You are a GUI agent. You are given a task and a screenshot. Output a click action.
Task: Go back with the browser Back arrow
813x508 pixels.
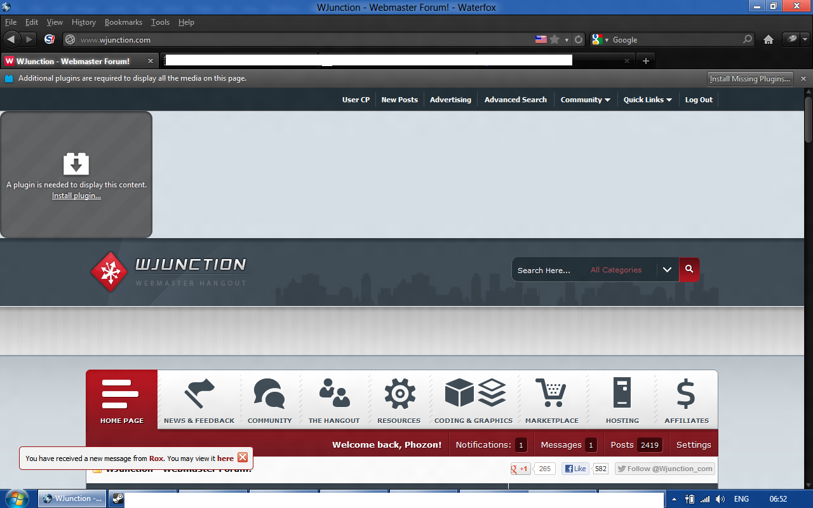click(x=11, y=39)
